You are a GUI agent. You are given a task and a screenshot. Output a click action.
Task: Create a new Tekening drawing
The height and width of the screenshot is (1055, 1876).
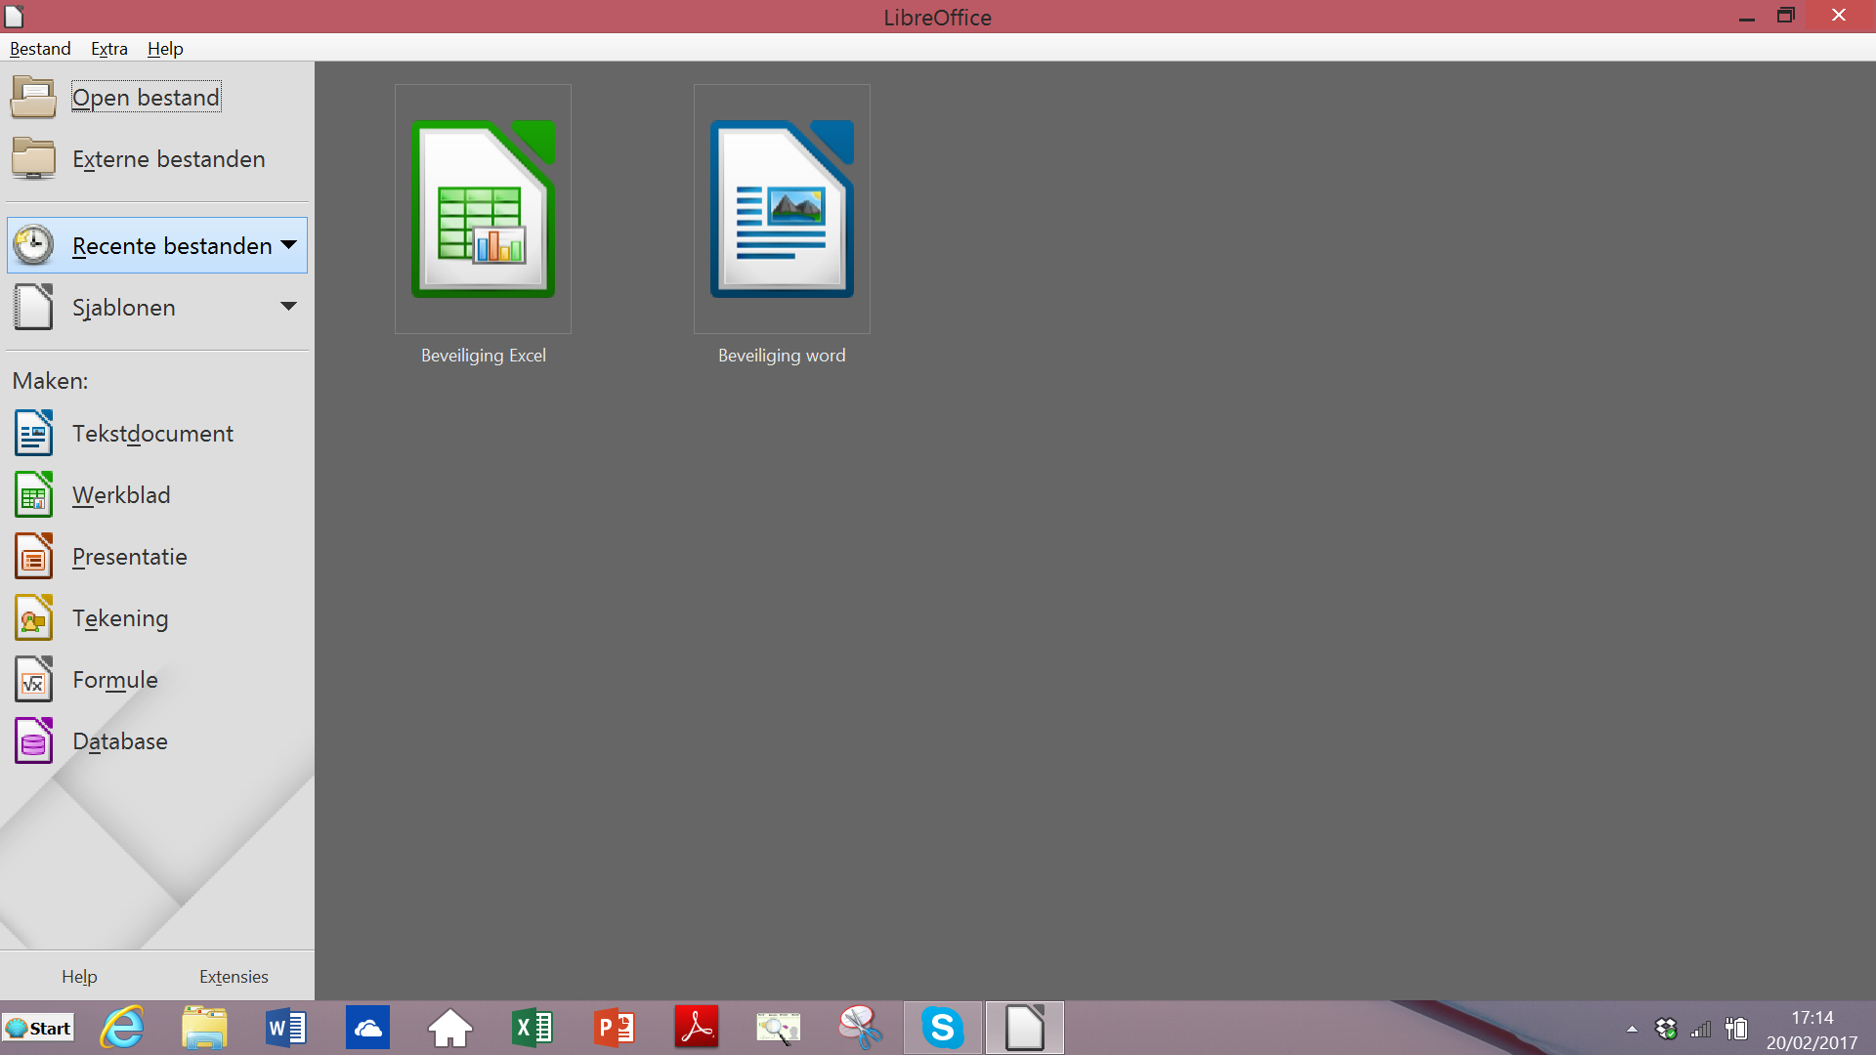[x=120, y=618]
